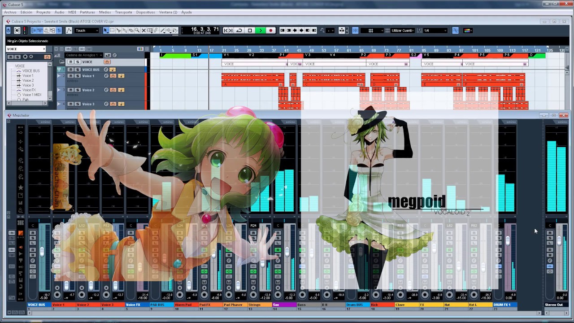This screenshot has height=323, width=574.
Task: Expand the VOICE inspector header arrow
Action: (44, 49)
